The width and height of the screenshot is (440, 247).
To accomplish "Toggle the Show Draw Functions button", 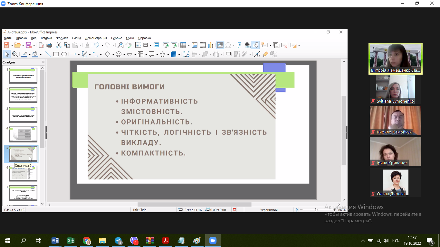I will [x=255, y=45].
